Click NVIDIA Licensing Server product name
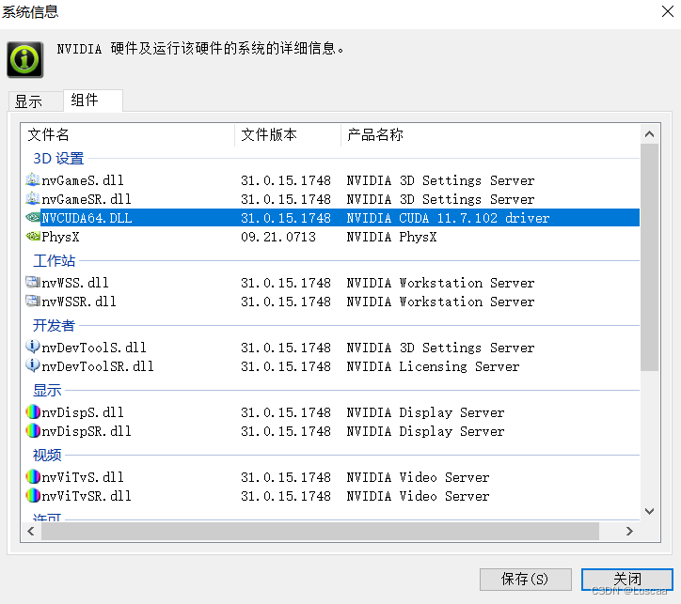681x604 pixels. click(433, 366)
